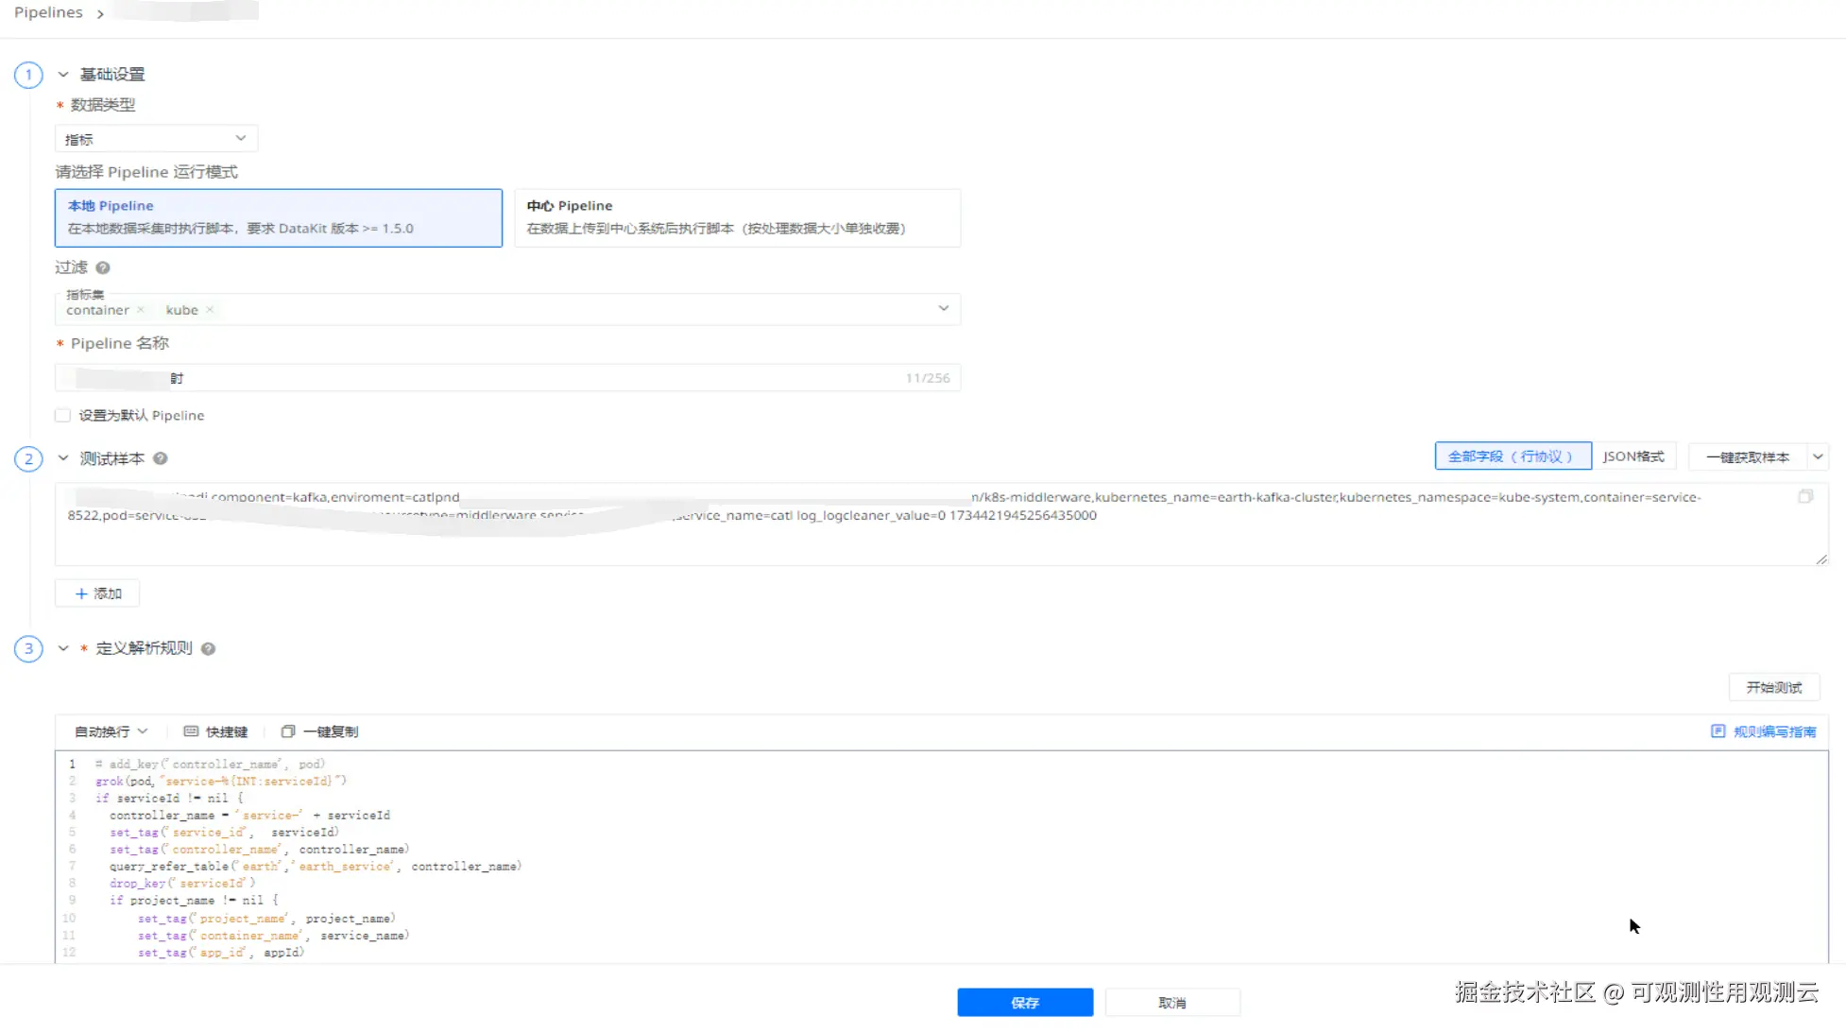1846x1032 pixels.
Task: Collapse the 基础设置 section
Action: (63, 75)
